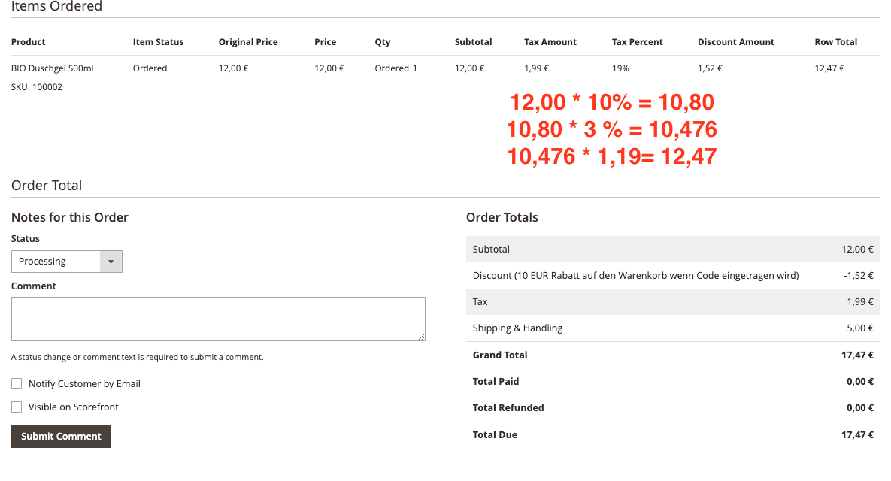Check Notify Customer by Email

pyautogui.click(x=16, y=383)
